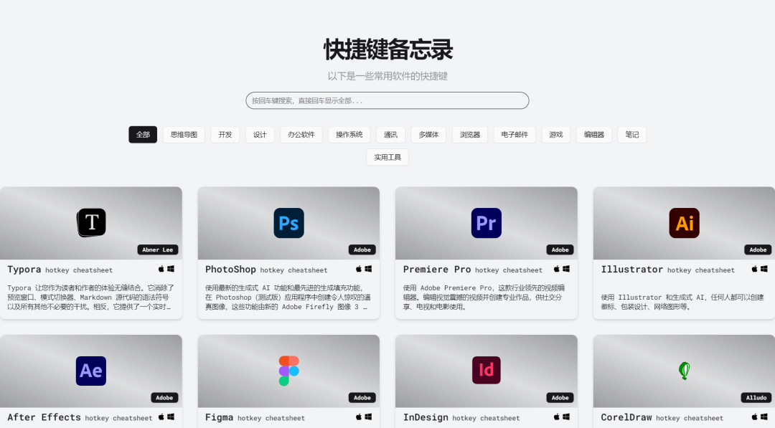Filter by 通讯 category
Image resolution: width=775 pixels, height=428 pixels.
click(390, 134)
